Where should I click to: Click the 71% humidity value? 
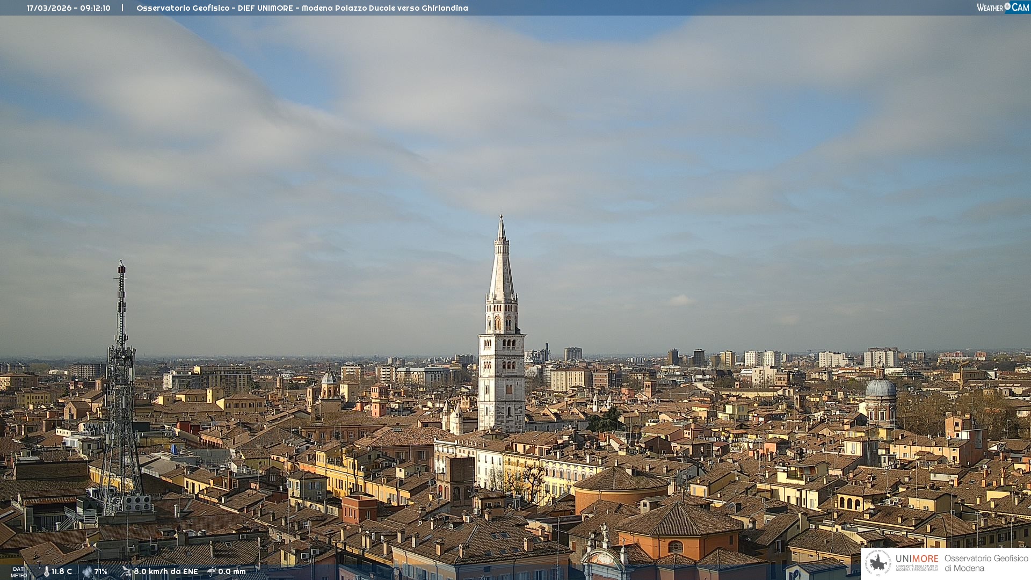pyautogui.click(x=101, y=571)
